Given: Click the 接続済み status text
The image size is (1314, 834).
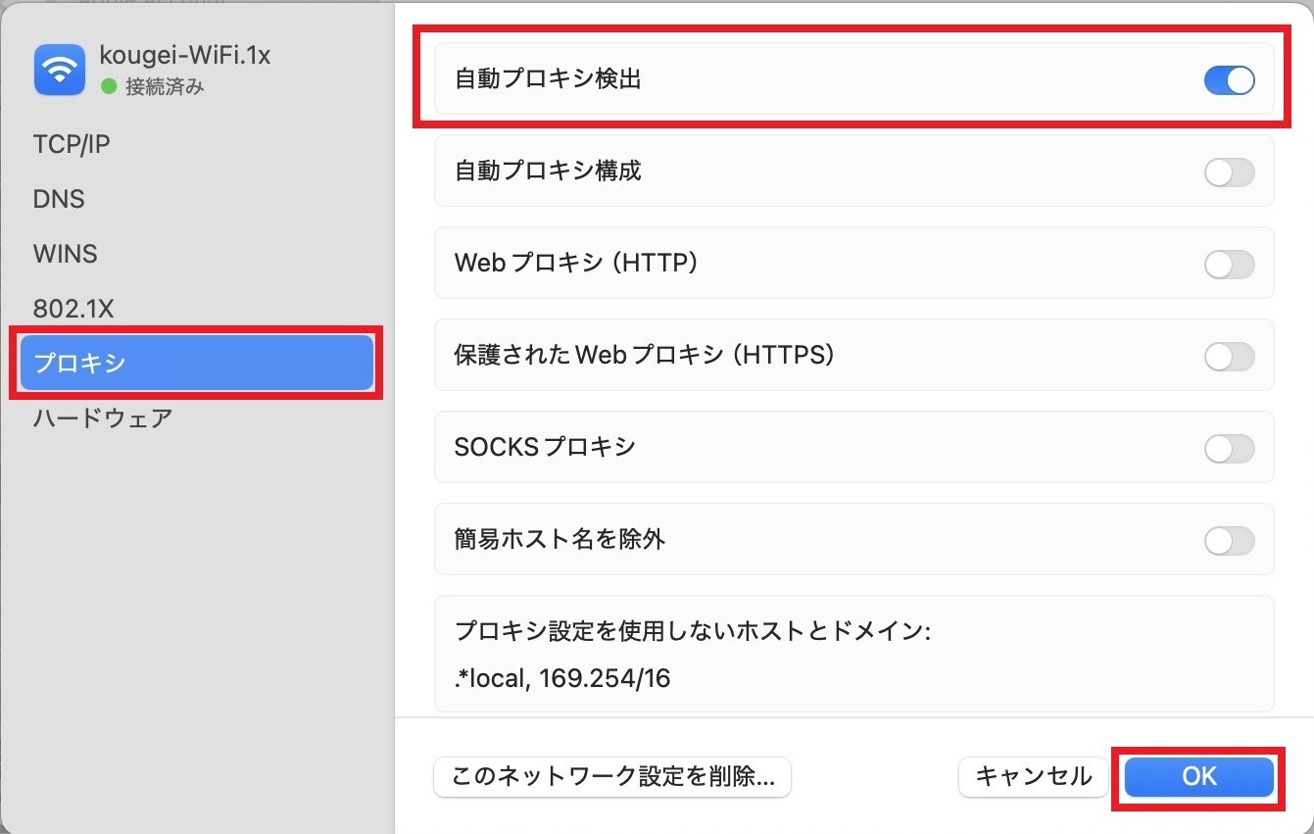Looking at the screenshot, I should point(165,86).
